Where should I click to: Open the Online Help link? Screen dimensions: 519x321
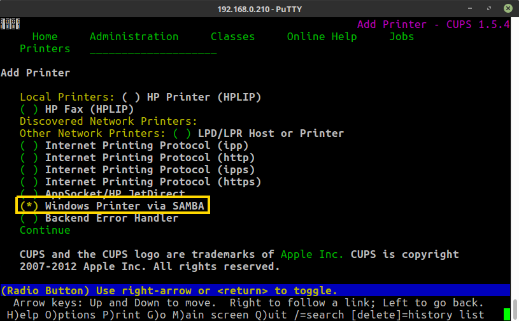coord(322,37)
